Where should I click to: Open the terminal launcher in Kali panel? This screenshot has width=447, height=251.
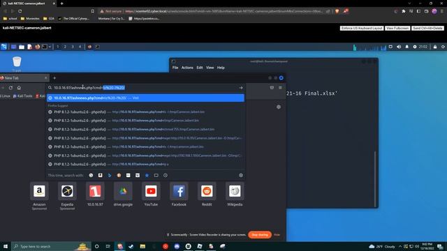point(45,47)
